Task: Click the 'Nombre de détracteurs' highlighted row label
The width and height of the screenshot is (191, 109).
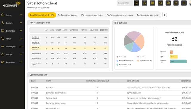Action: [x=36, y=48]
